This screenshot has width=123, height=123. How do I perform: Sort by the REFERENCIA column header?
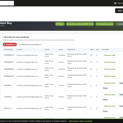8,50
